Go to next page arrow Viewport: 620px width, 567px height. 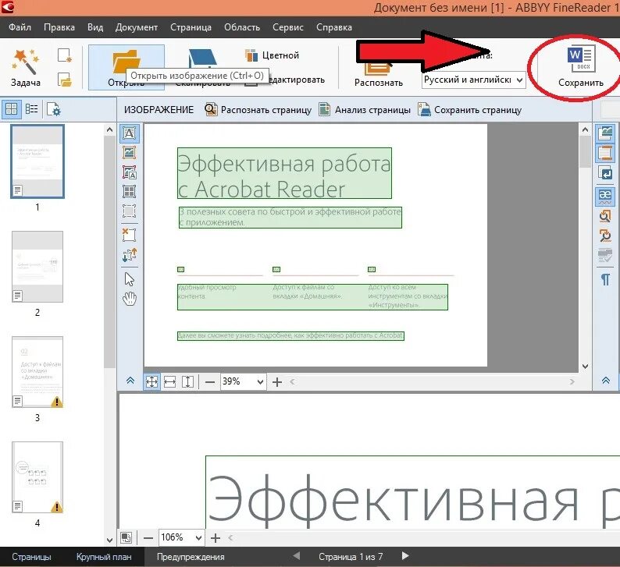pos(405,556)
